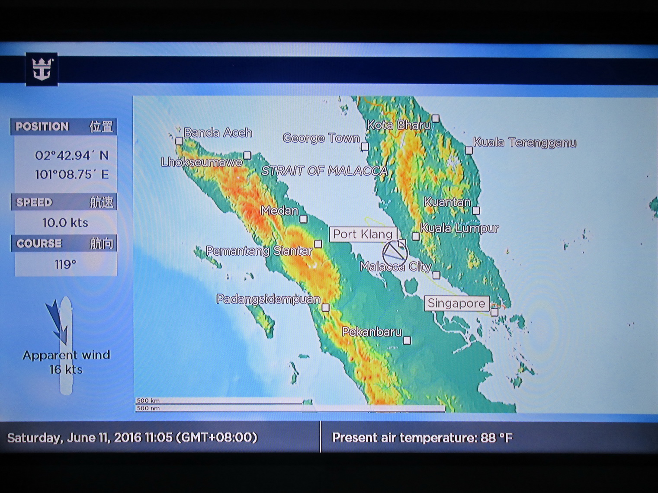
Task: Open the Singapore label box
Action: (456, 304)
